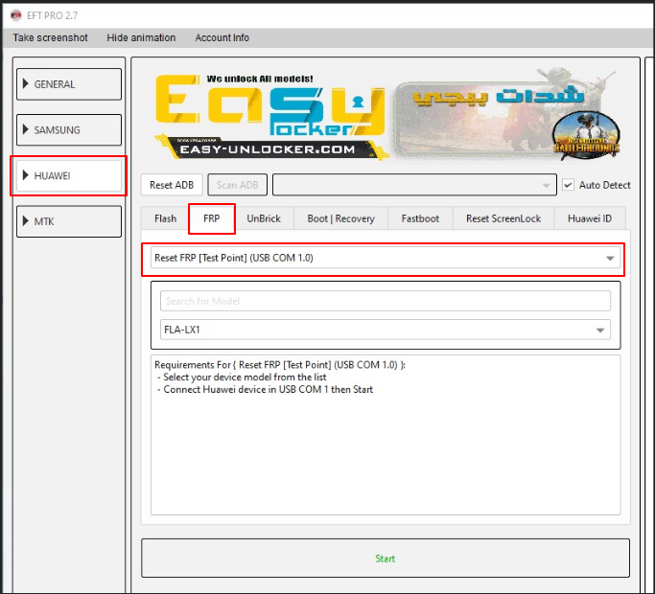Image resolution: width=655 pixels, height=594 pixels.
Task: Expand the MTK section
Action: tap(69, 221)
